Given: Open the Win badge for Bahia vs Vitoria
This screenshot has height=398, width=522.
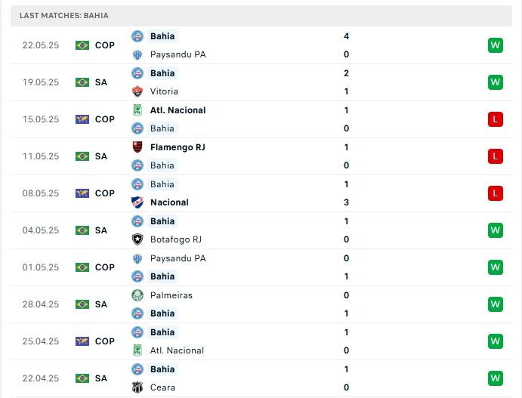Looking at the screenshot, I should pyautogui.click(x=495, y=82).
